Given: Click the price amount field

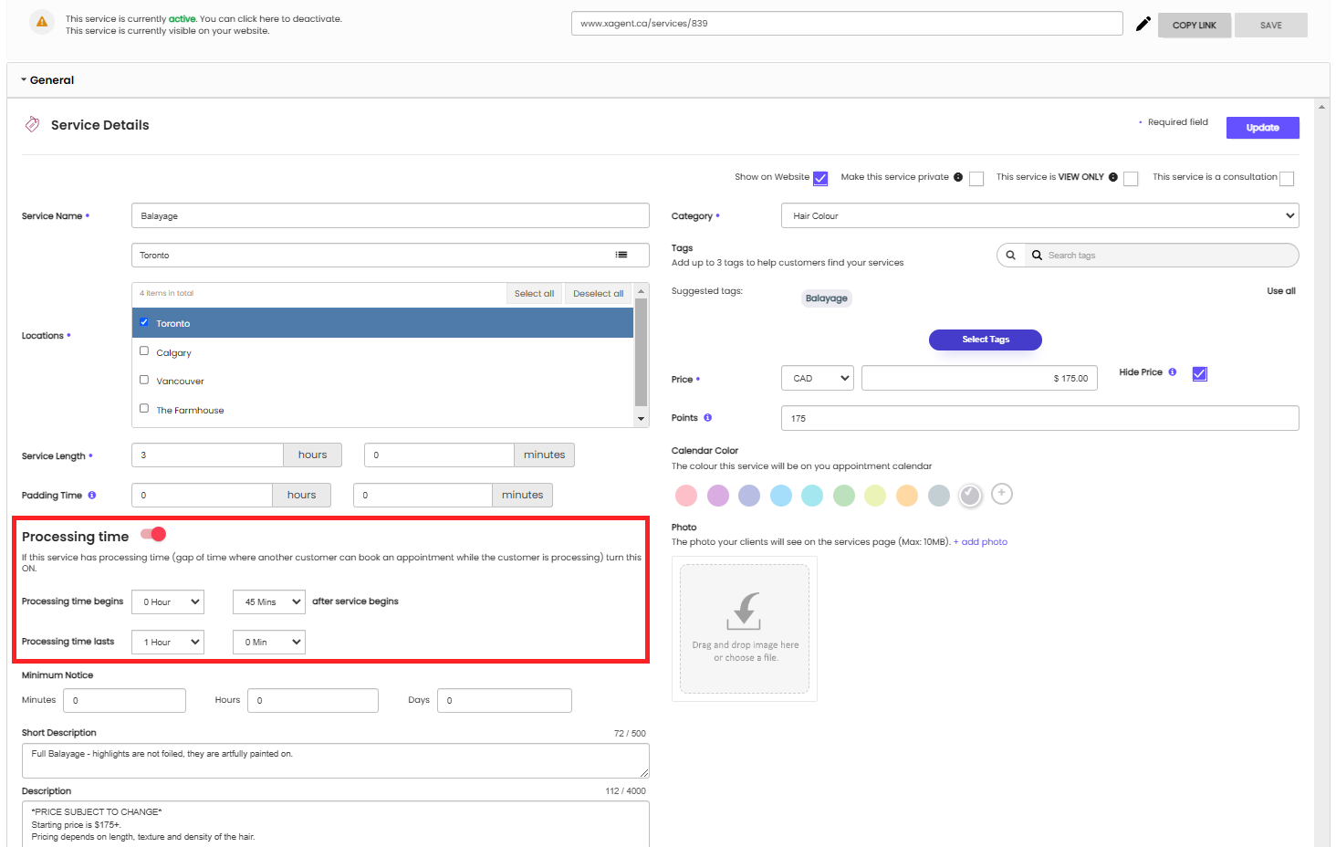Looking at the screenshot, I should [979, 378].
